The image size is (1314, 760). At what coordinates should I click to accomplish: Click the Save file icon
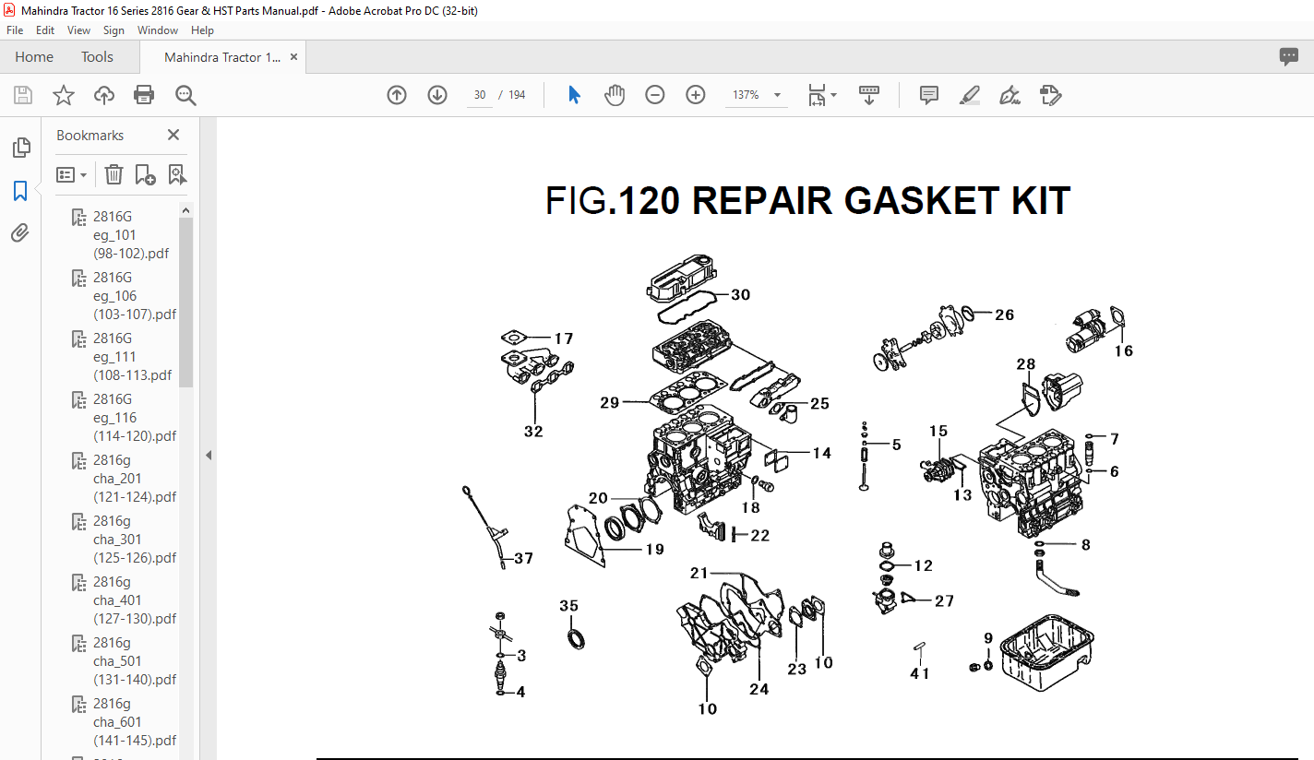[x=23, y=95]
